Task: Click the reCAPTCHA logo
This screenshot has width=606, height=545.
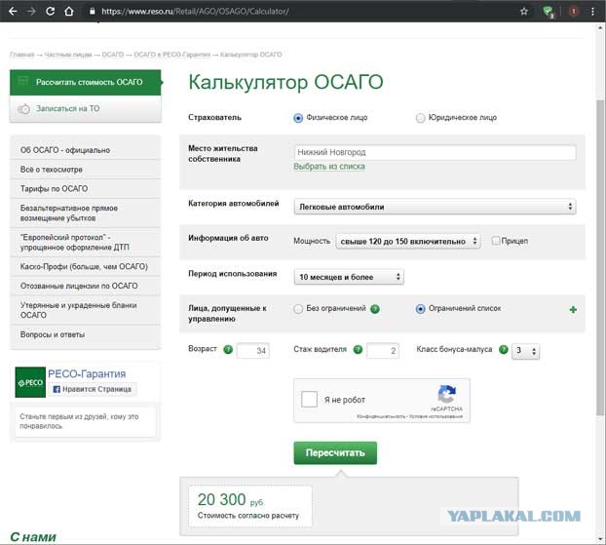Action: tap(447, 394)
